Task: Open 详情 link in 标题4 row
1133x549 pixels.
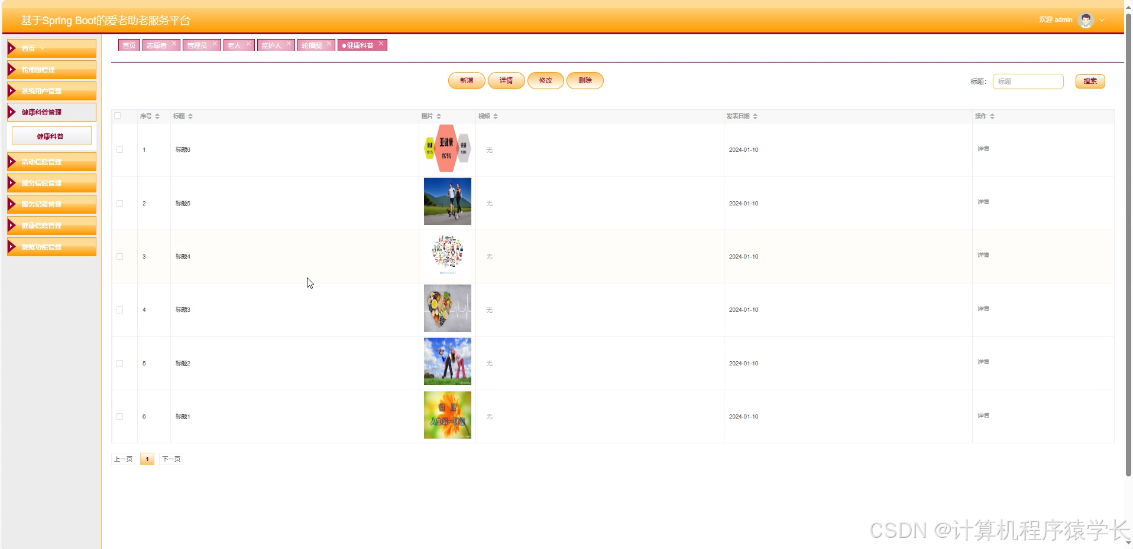Action: (x=983, y=255)
